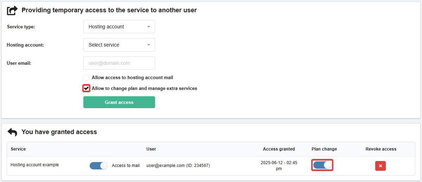Click the Hosting account example service name
This screenshot has height=182, width=422.
click(x=34, y=165)
